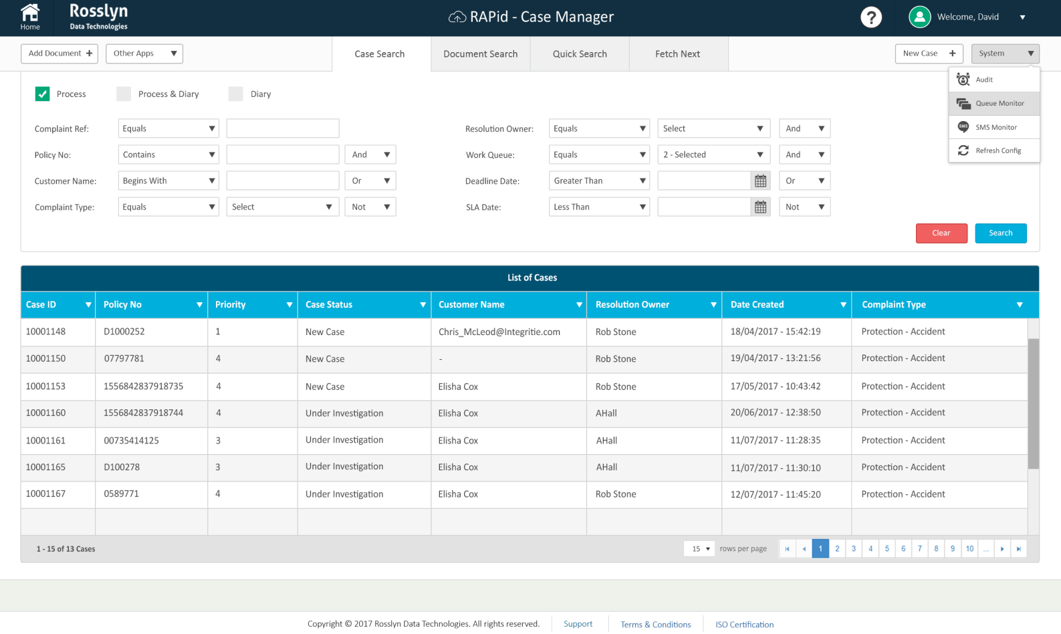Open Case Status column filter arrow
Image resolution: width=1061 pixels, height=634 pixels.
pos(423,305)
